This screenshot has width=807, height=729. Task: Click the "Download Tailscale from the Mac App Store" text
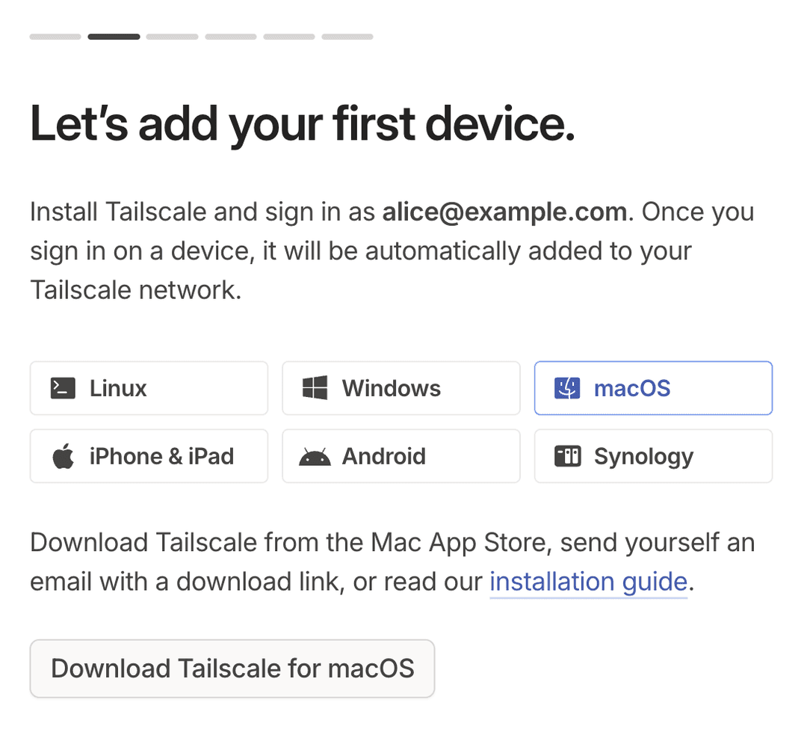point(291,543)
